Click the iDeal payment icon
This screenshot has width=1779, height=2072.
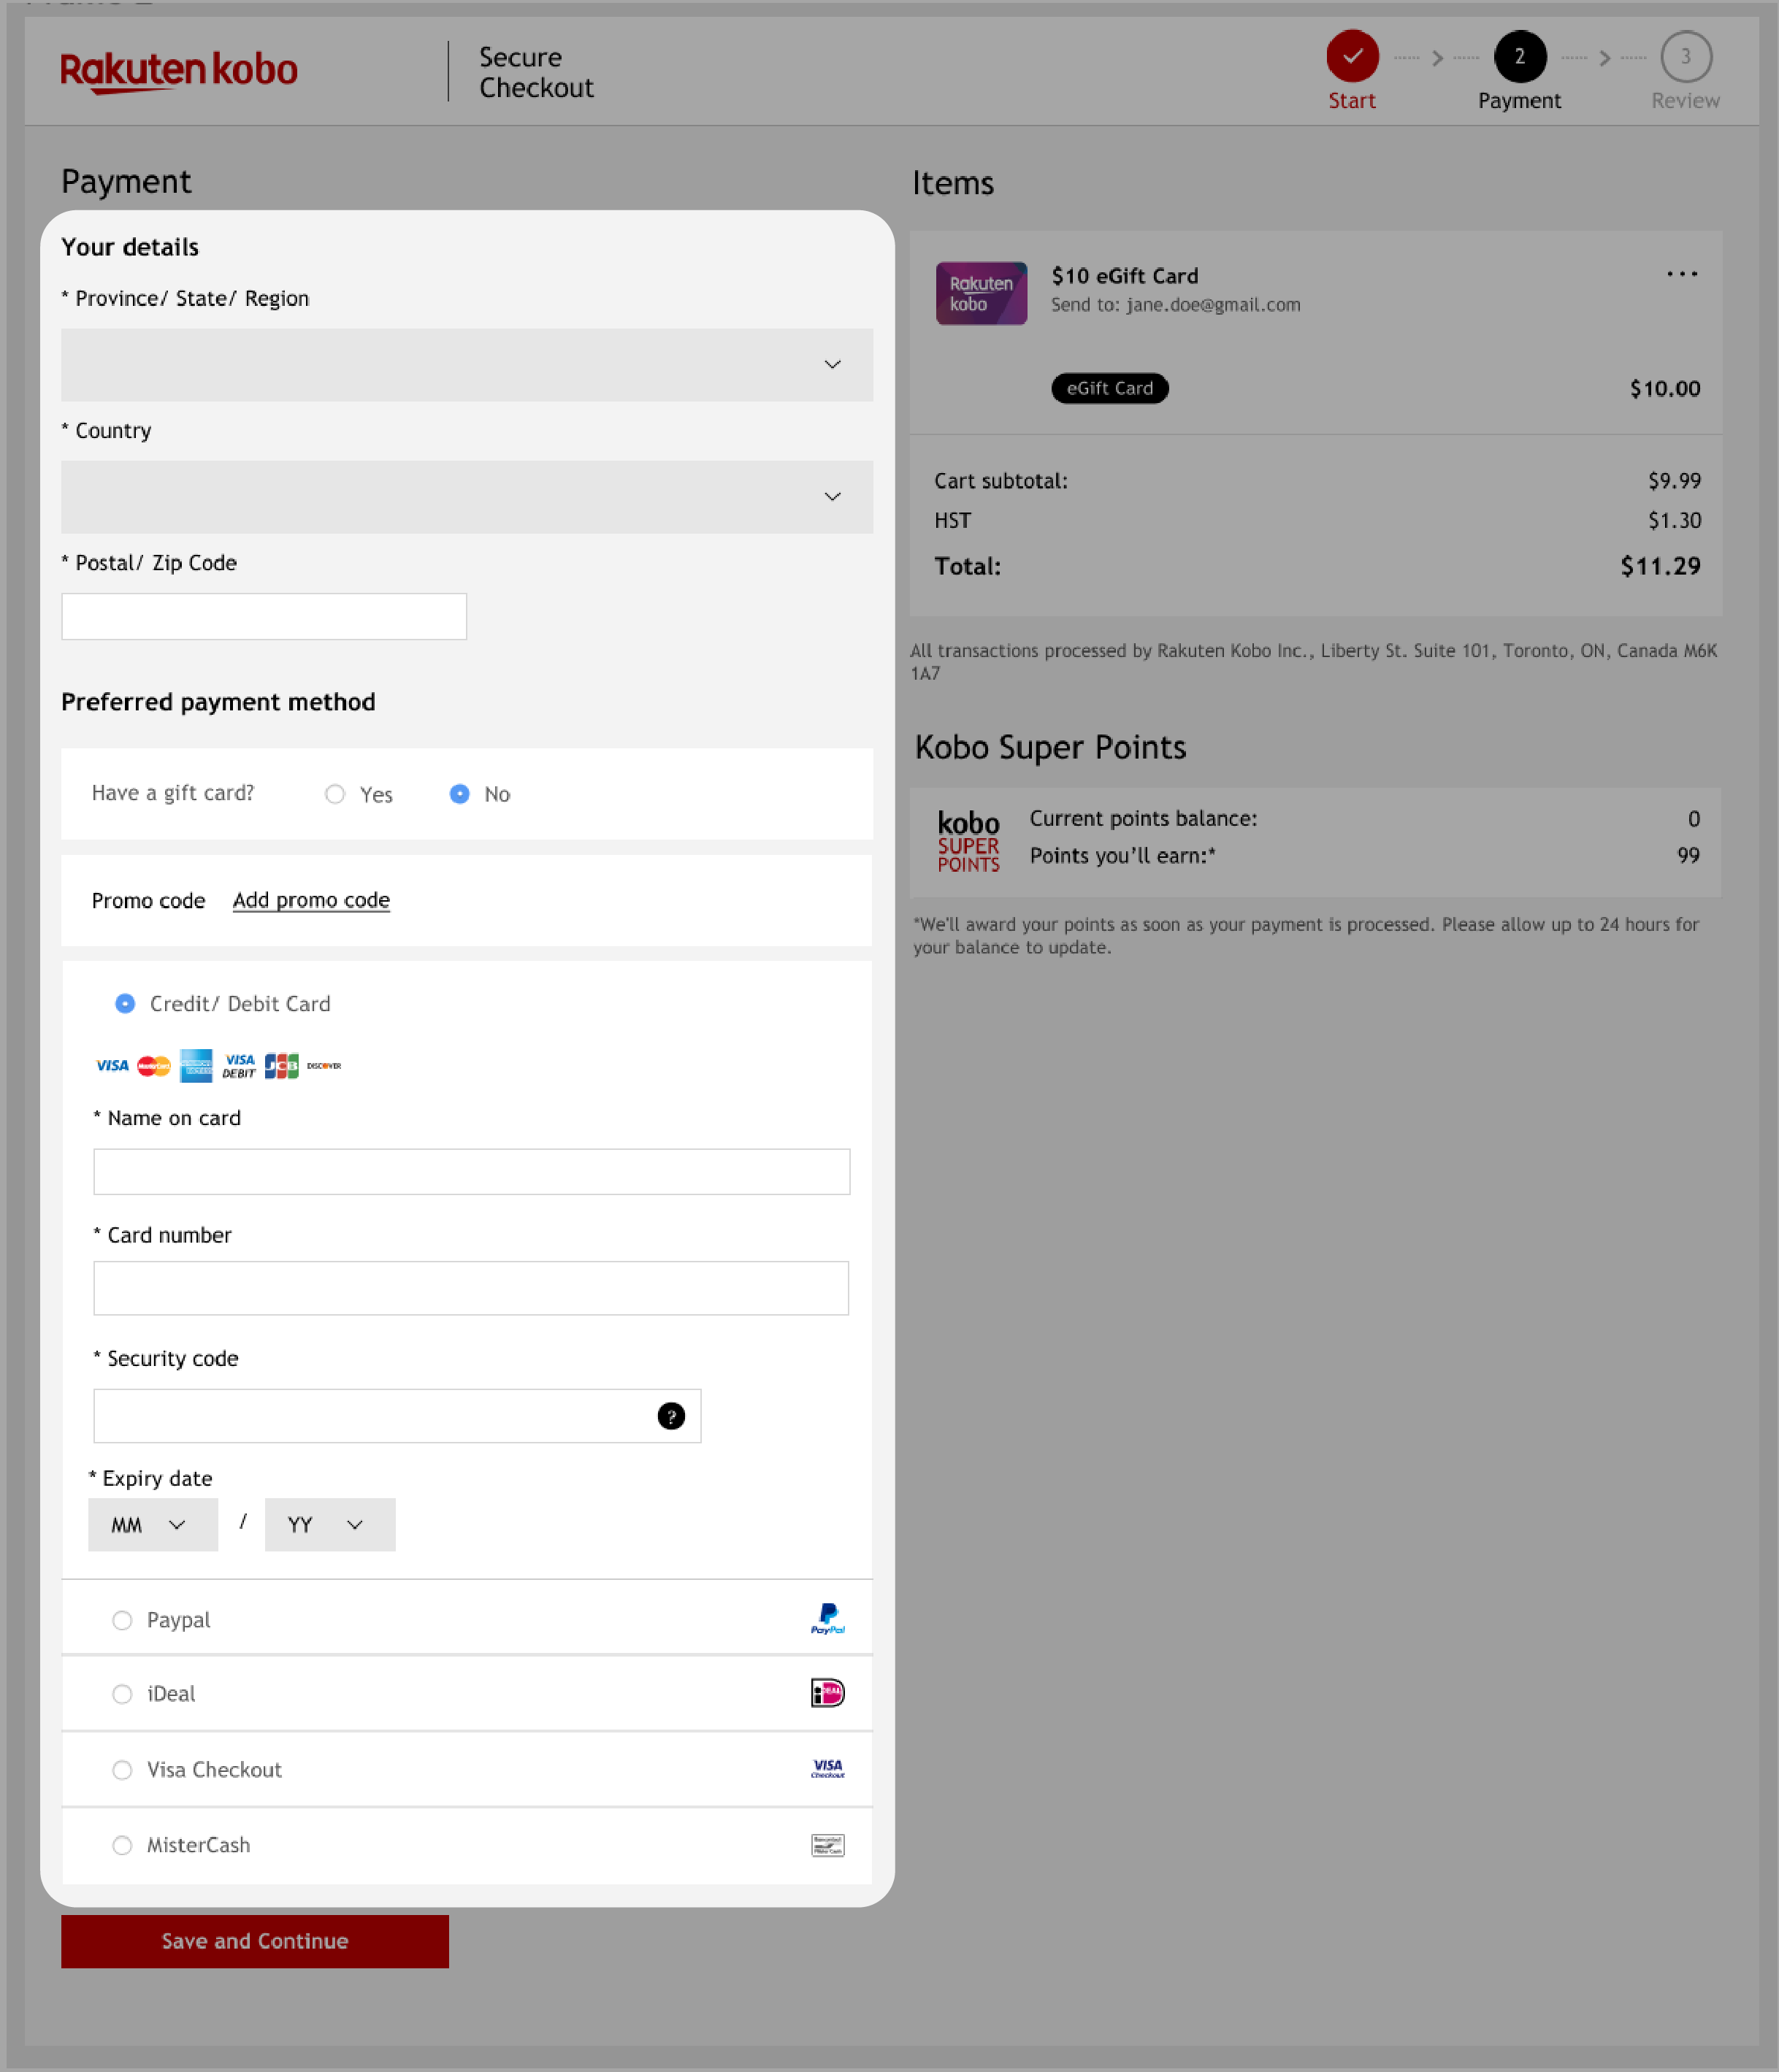coord(827,1692)
